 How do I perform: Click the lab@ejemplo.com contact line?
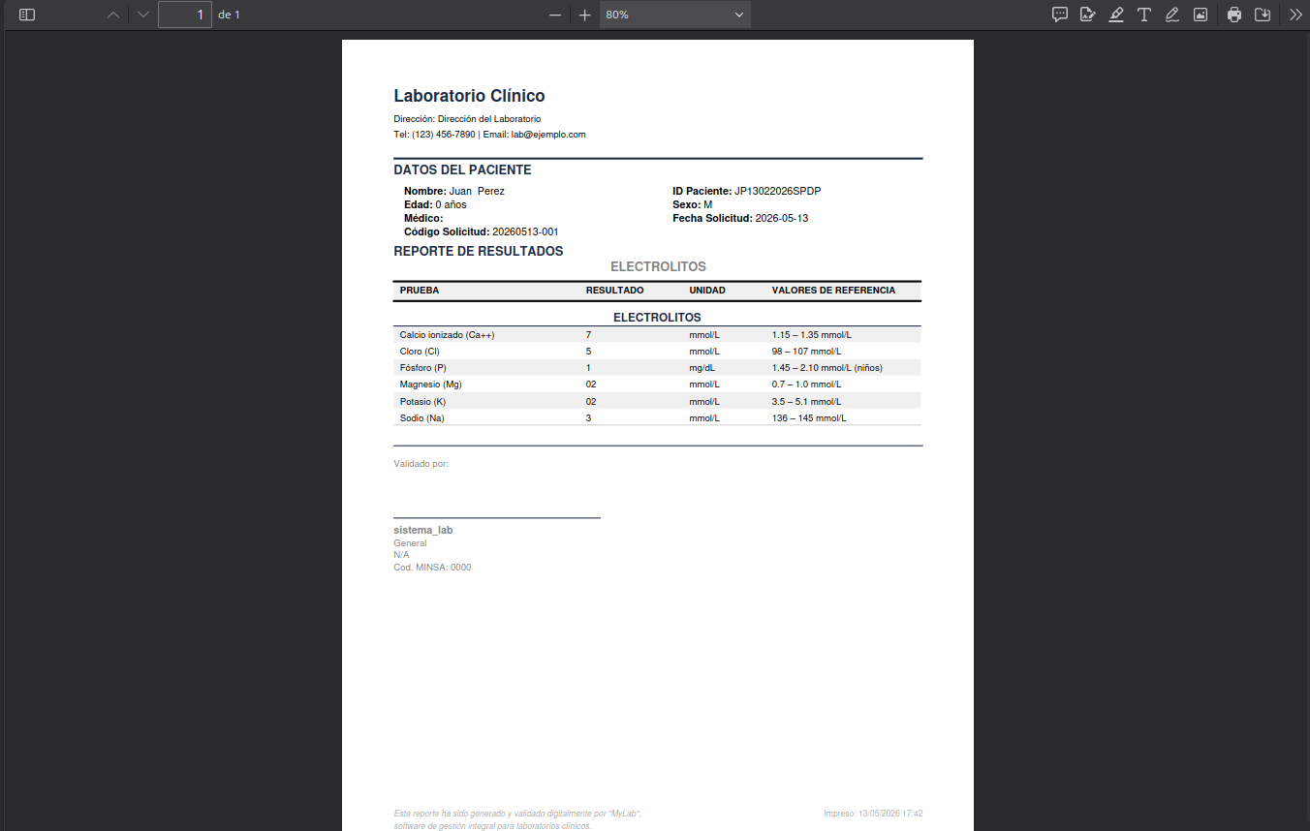click(489, 135)
